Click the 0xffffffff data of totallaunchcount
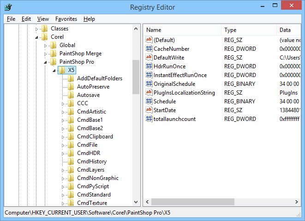The width and height of the screenshot is (305, 221). [289, 119]
